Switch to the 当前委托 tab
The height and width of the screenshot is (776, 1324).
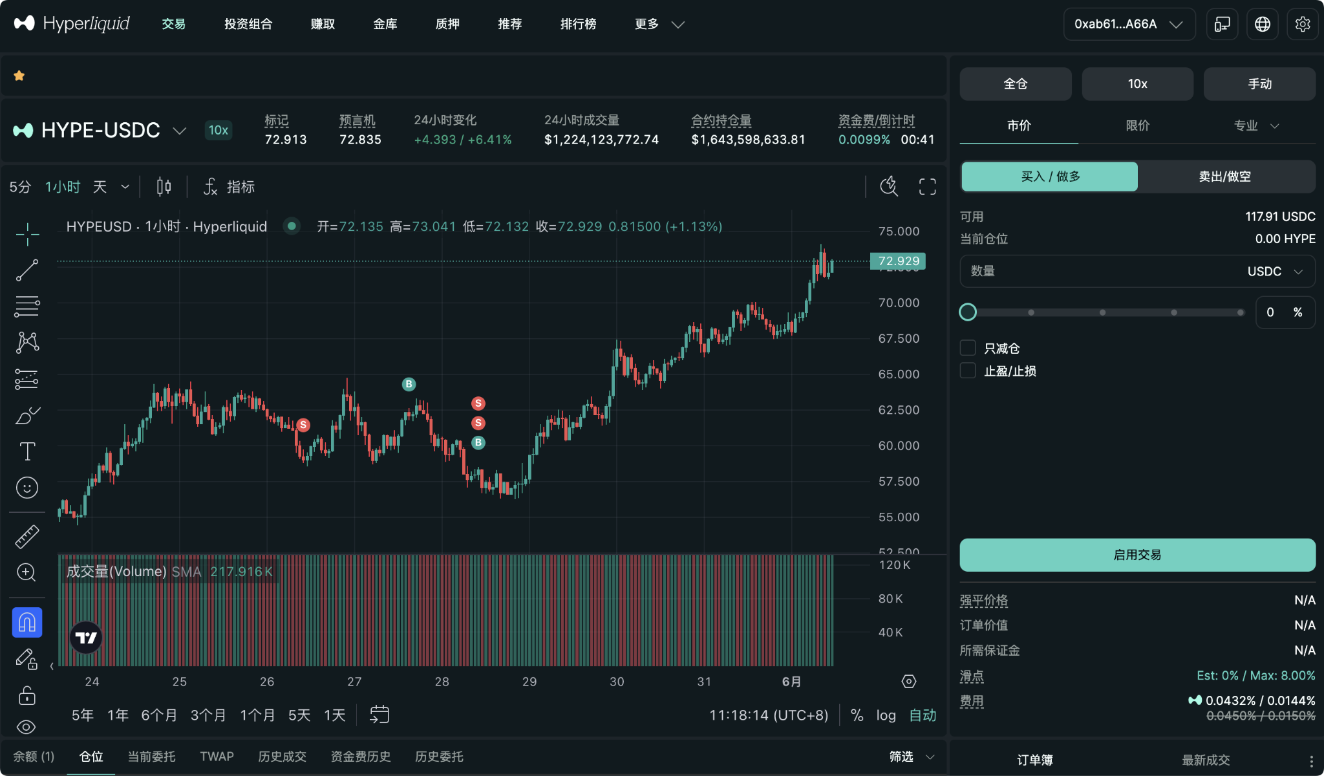(x=151, y=757)
